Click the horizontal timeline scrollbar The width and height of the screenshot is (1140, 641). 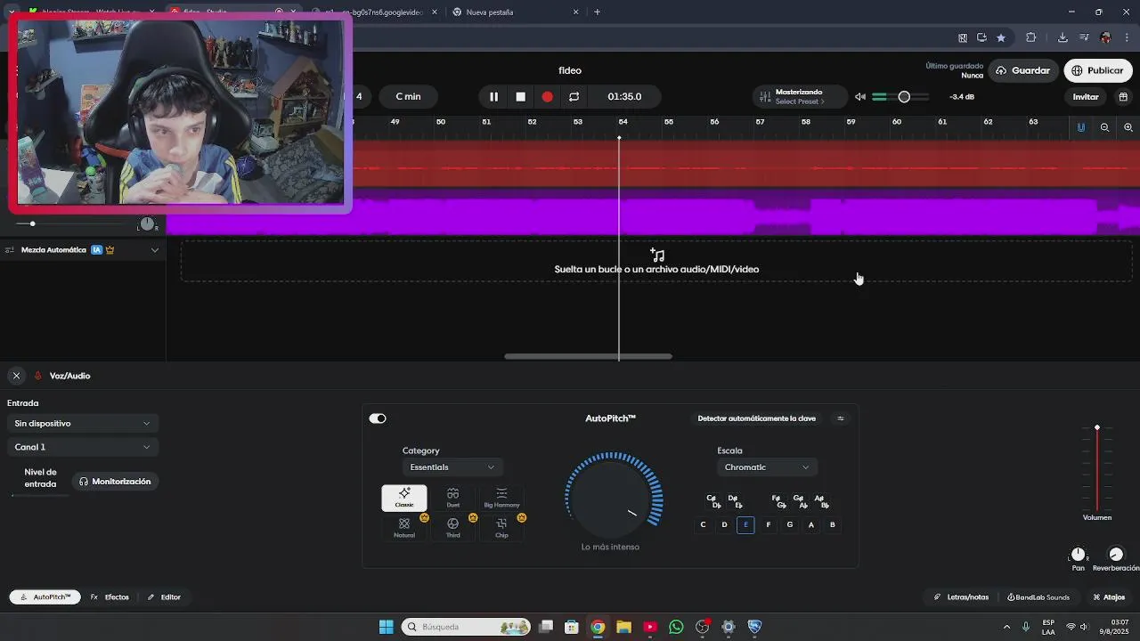coord(588,356)
